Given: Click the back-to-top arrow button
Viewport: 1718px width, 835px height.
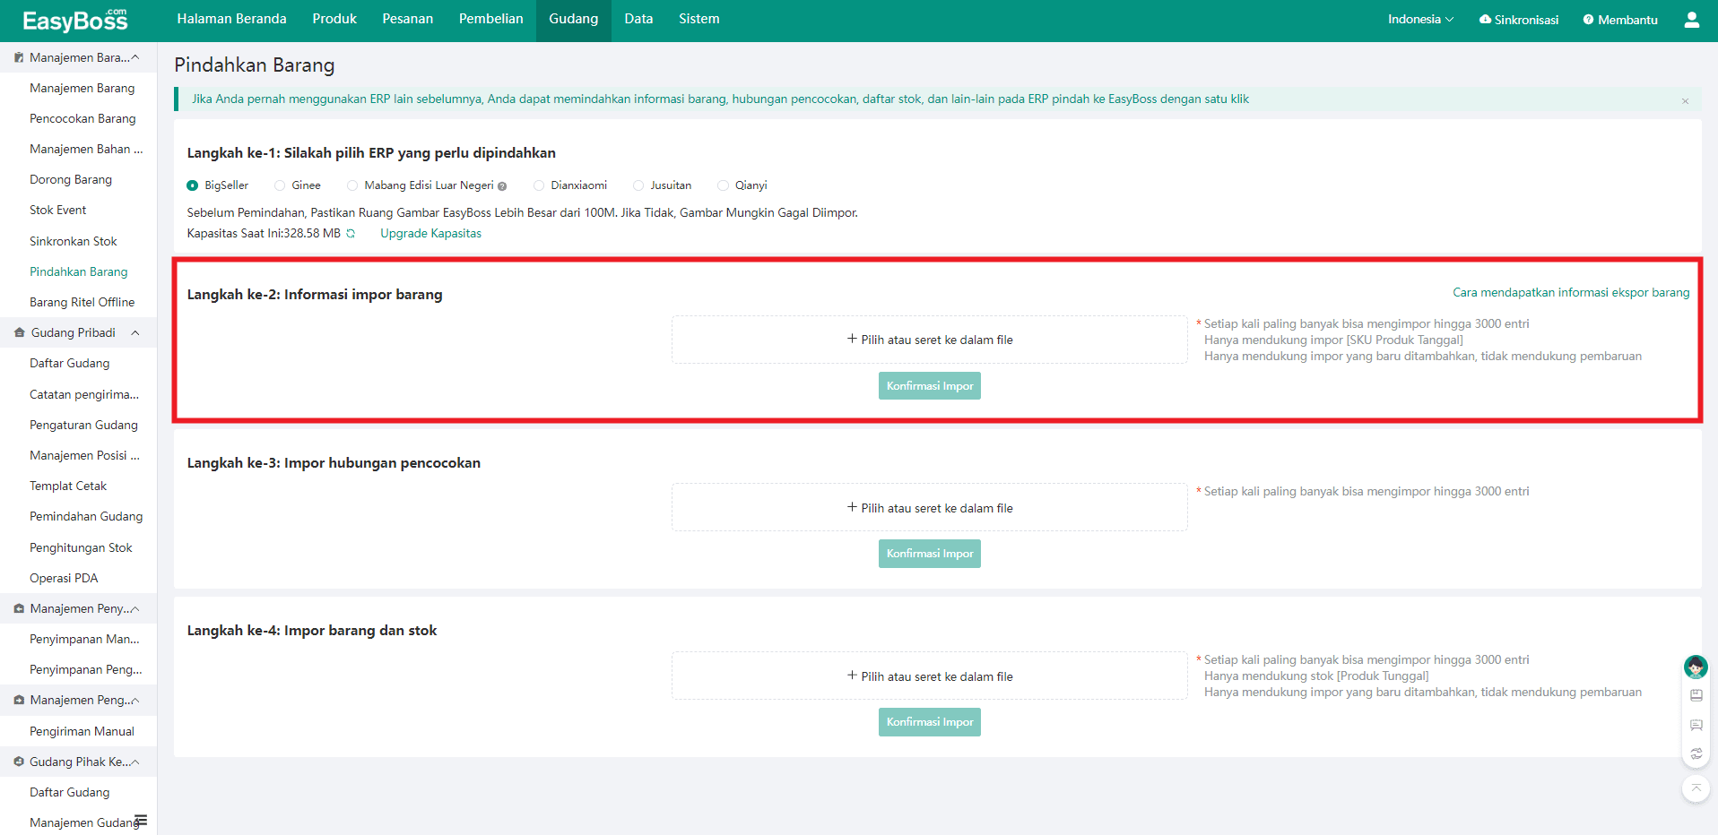Looking at the screenshot, I should 1696,788.
